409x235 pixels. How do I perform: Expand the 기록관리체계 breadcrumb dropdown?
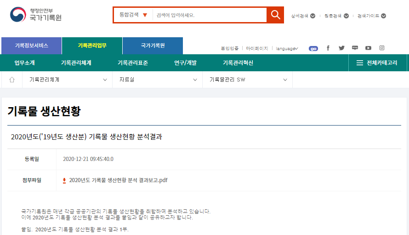pos(67,80)
